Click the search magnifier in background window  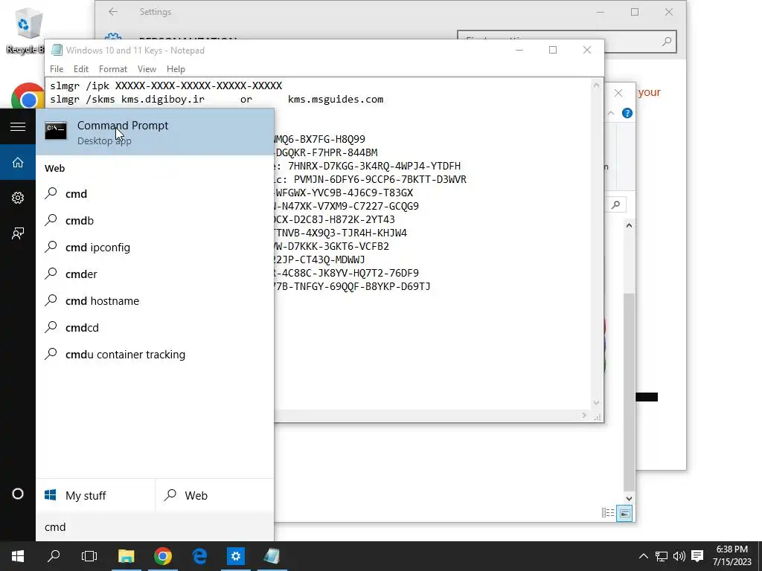(615, 205)
